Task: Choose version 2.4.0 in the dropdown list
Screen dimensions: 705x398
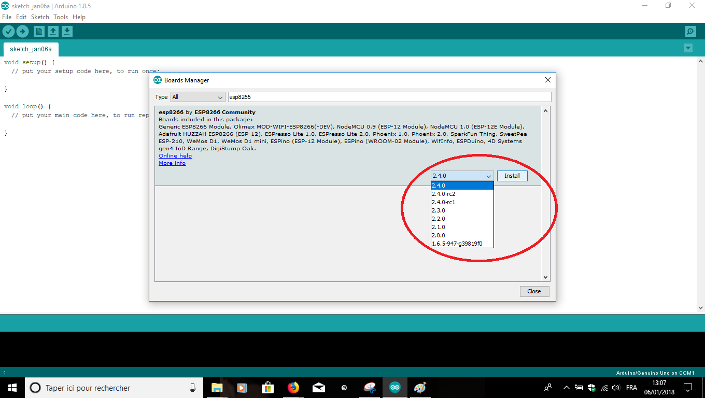Action: 462,186
